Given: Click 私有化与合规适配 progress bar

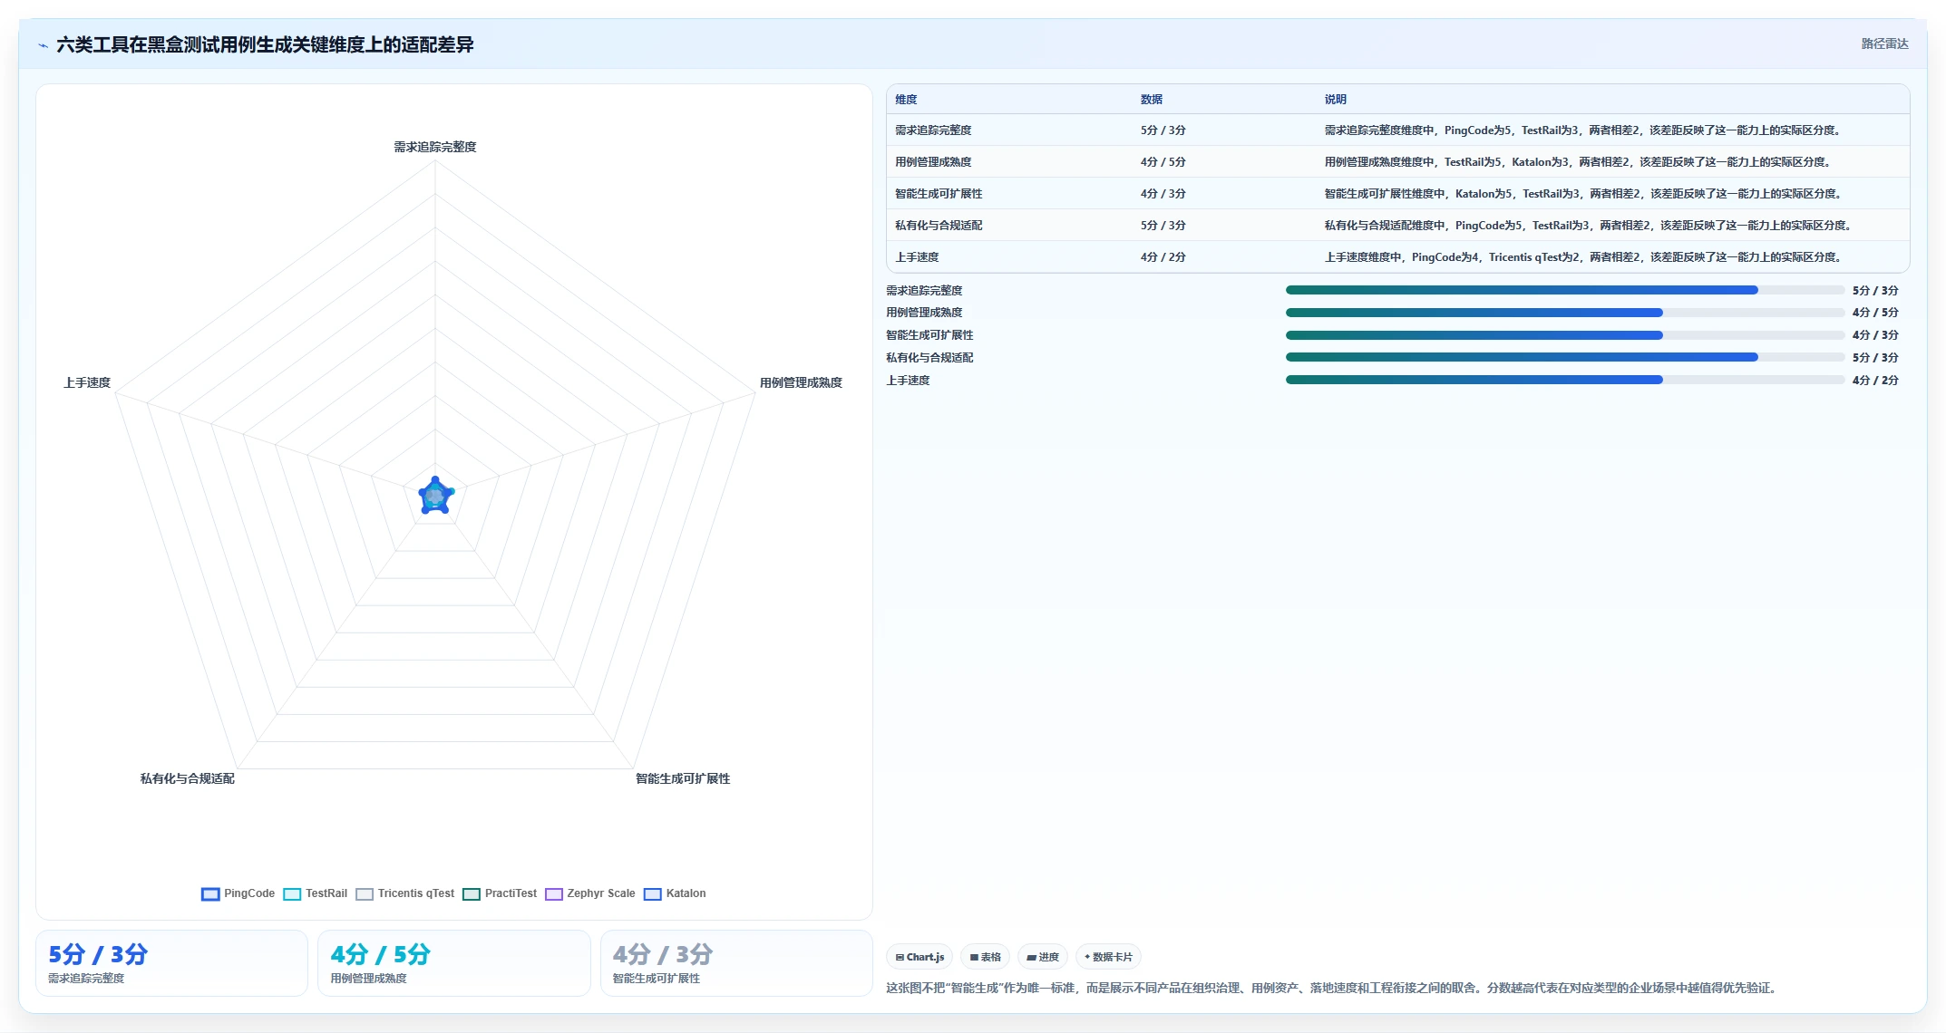Looking at the screenshot, I should pyautogui.click(x=1564, y=357).
